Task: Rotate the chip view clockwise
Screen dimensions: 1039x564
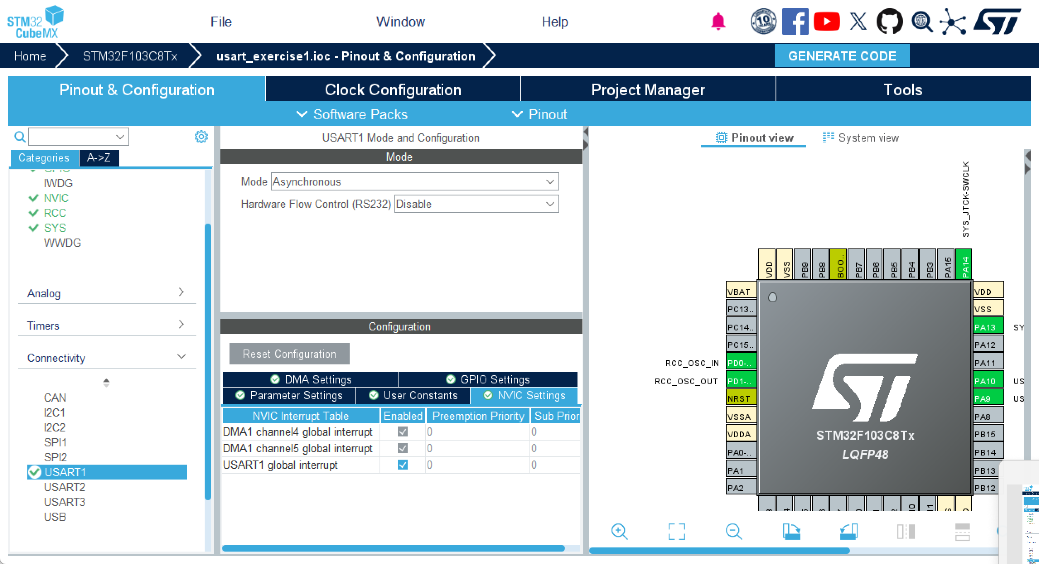Action: (791, 531)
